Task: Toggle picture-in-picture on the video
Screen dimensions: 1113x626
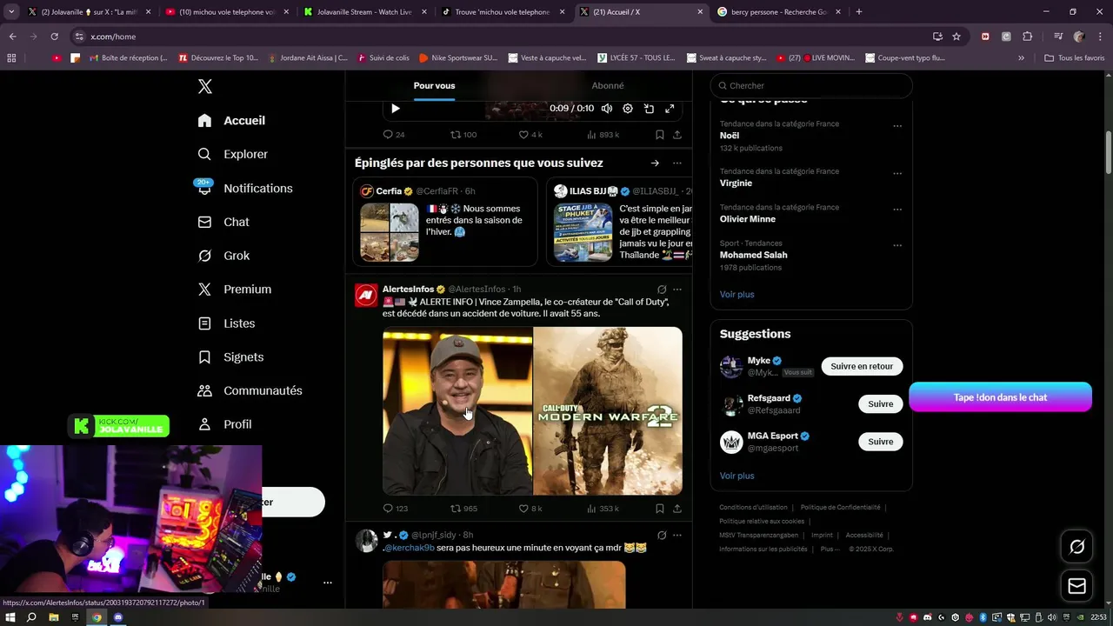Action: (649, 109)
